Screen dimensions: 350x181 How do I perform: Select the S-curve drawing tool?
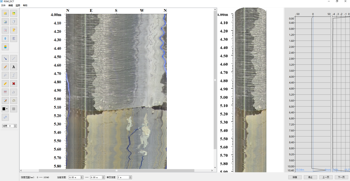14,75
